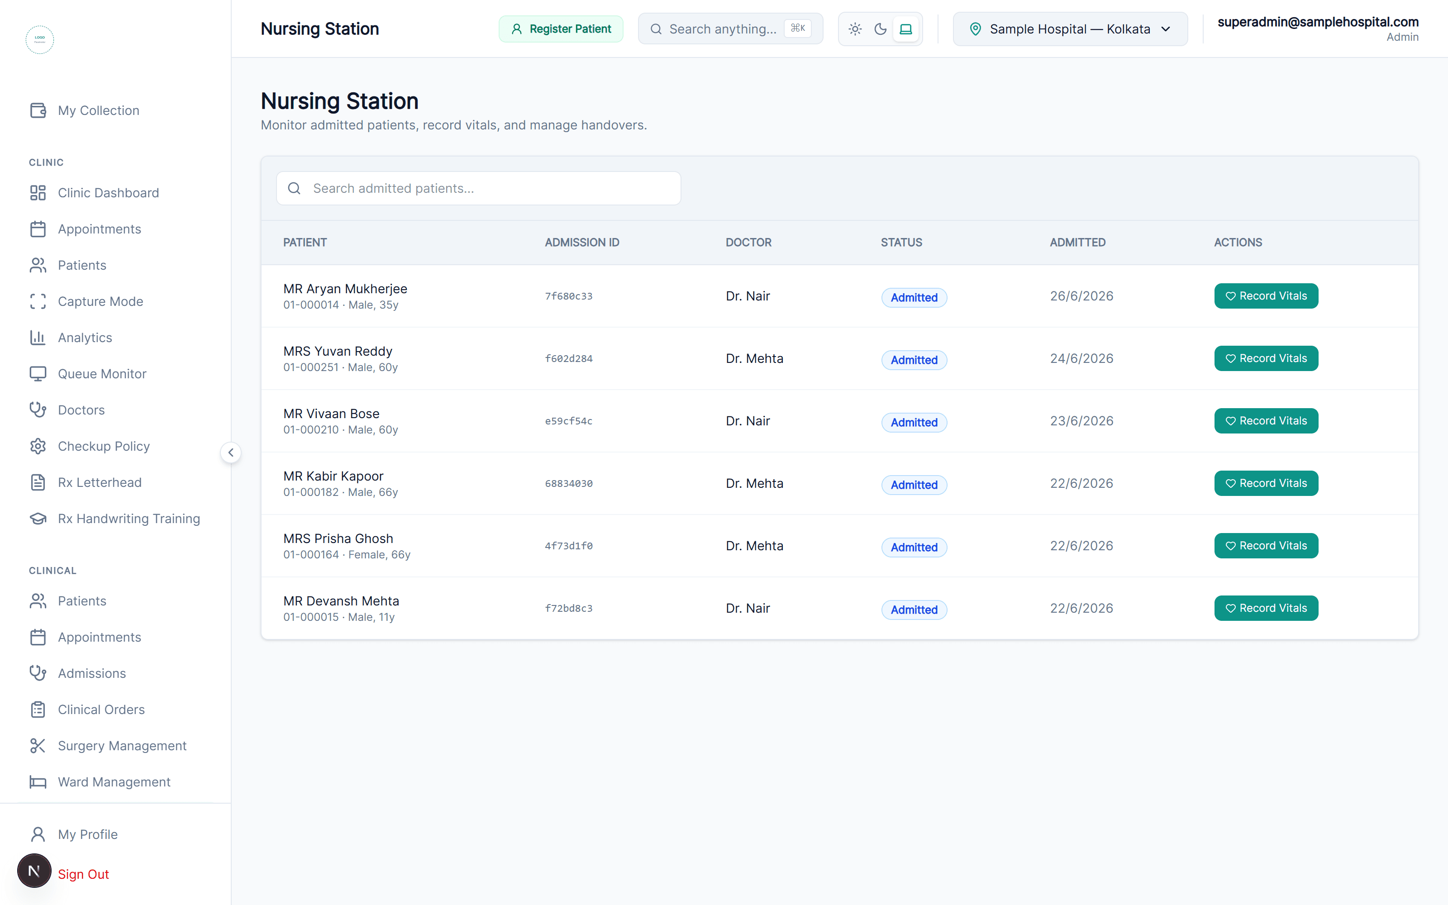Click the Clinical Patients people icon

38,601
